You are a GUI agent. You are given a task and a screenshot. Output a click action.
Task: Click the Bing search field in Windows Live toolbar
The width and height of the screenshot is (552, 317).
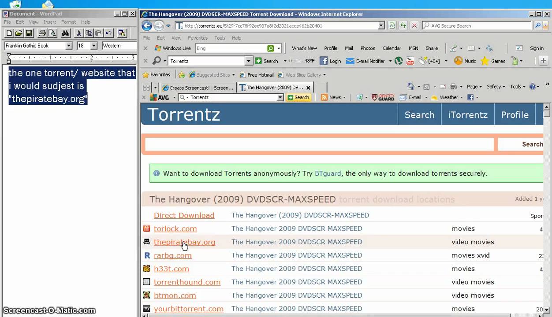pos(231,48)
